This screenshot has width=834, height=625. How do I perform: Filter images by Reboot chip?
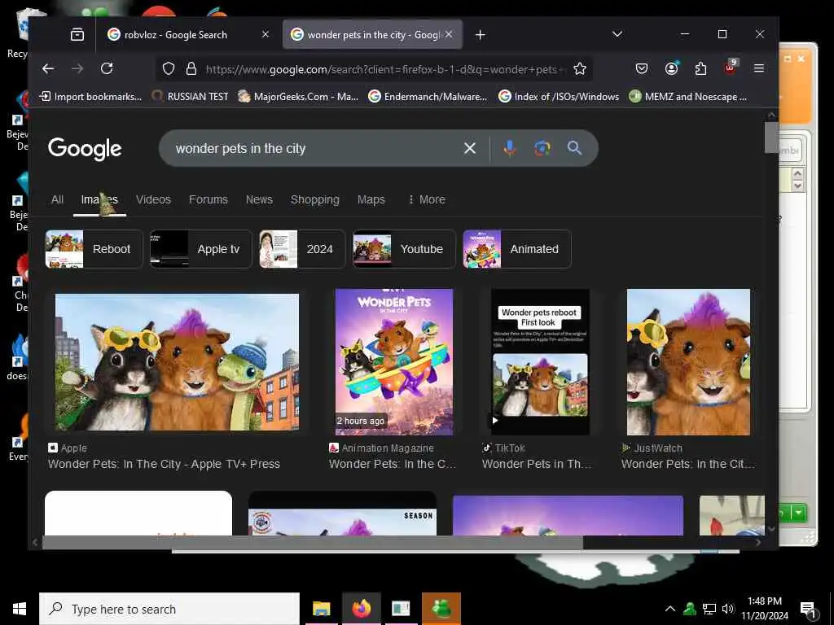point(94,249)
